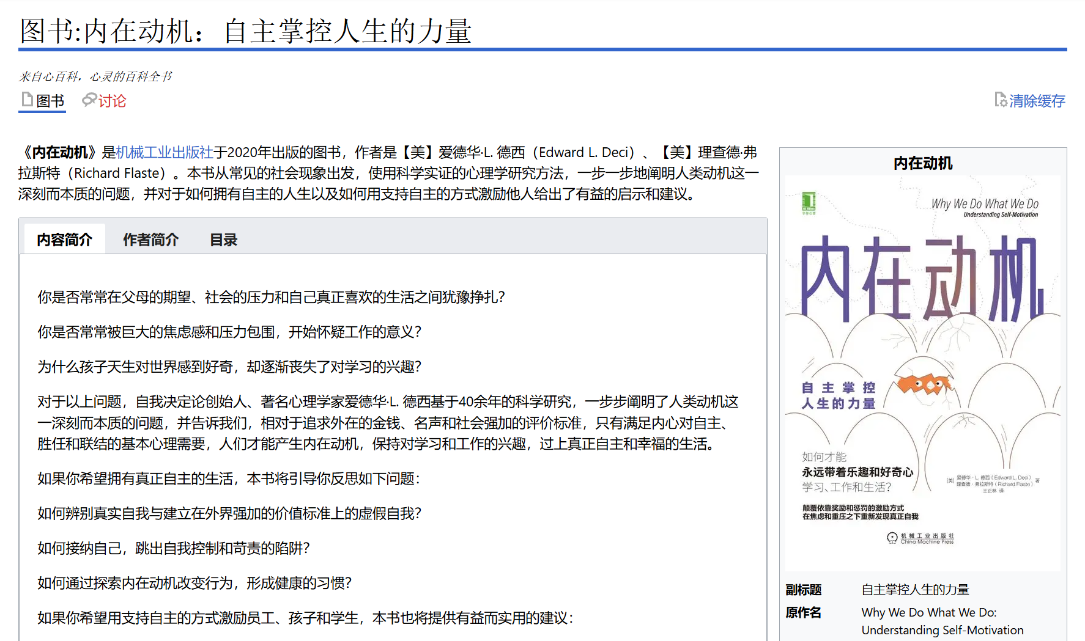Select the 图书 namespace tab

click(50, 101)
